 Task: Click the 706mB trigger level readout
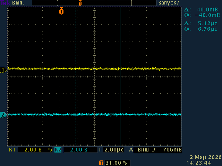click(x=172, y=150)
